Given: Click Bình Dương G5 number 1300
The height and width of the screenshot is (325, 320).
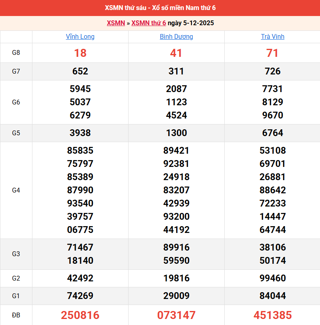Looking at the screenshot, I should (x=176, y=133).
